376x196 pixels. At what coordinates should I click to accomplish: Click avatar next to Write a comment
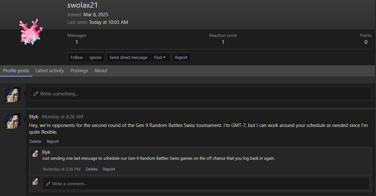pos(35,181)
